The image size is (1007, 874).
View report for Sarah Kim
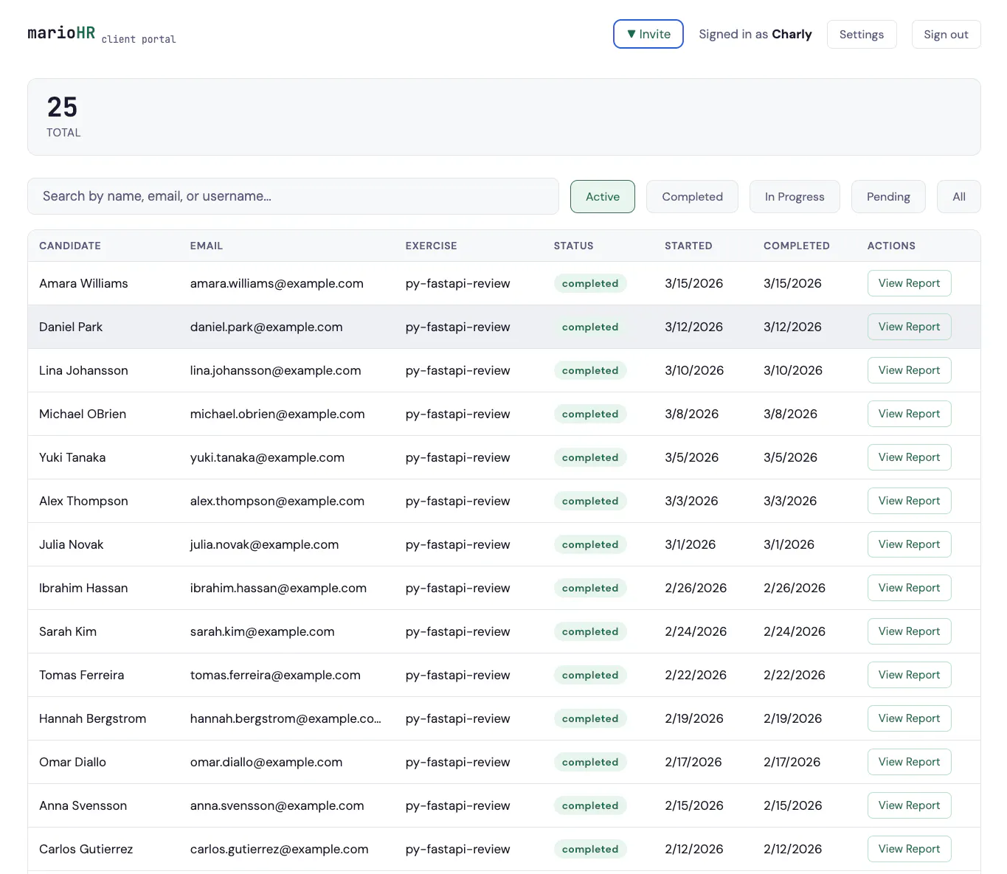[x=909, y=631]
